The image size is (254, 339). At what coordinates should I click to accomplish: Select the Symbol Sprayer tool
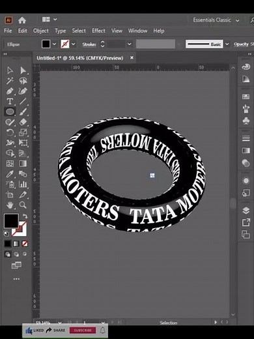pos(10,184)
